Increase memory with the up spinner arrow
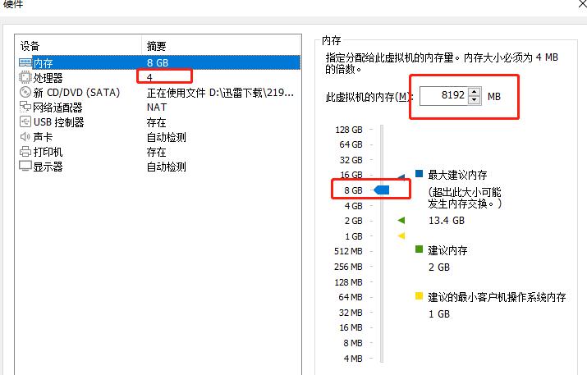The height and width of the screenshot is (375, 587). [475, 92]
